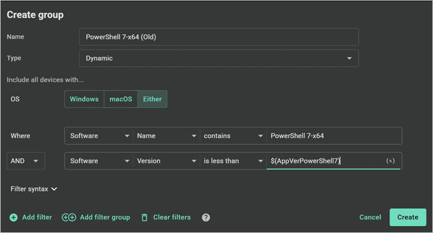Open the is less than operator dropdown
The width and height of the screenshot is (433, 233).
[233, 161]
